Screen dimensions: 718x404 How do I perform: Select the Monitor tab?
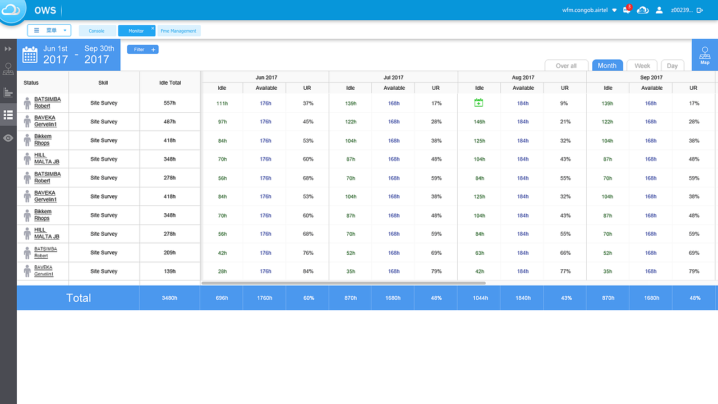136,31
